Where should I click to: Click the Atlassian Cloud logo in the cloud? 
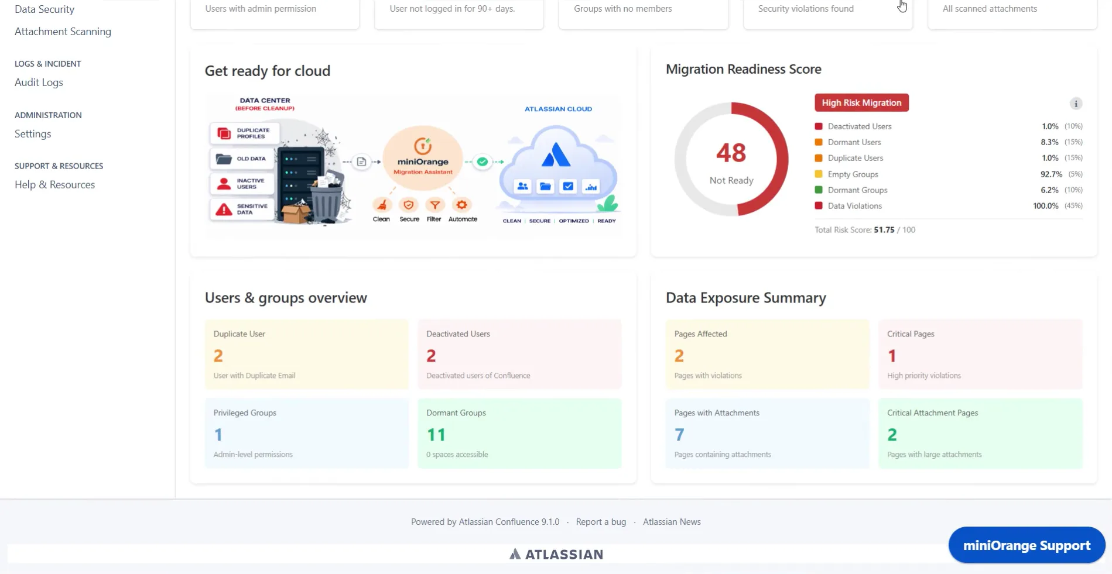tap(556, 155)
